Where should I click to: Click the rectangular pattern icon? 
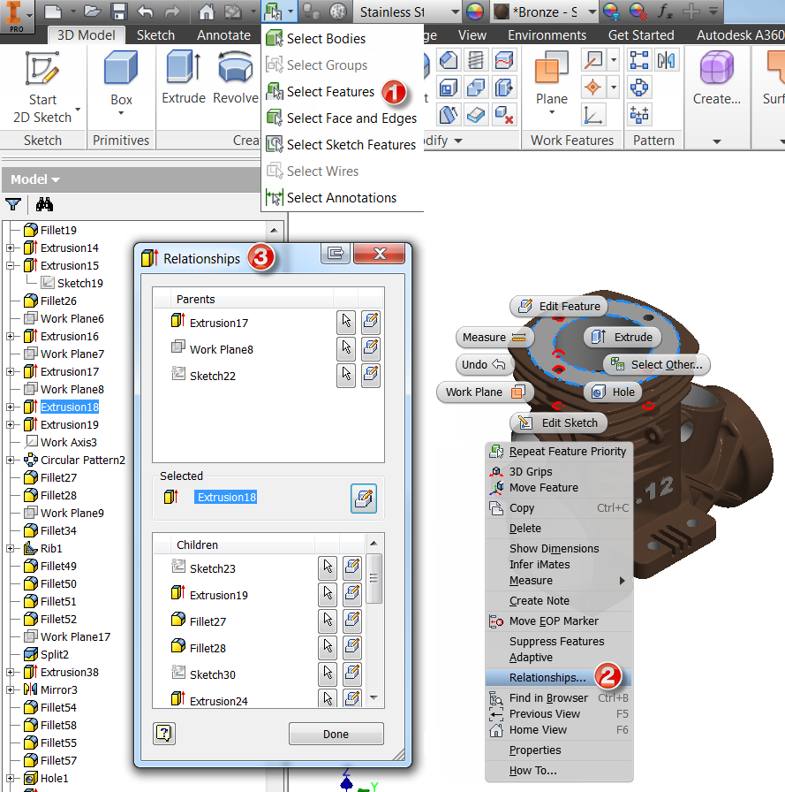click(x=639, y=61)
